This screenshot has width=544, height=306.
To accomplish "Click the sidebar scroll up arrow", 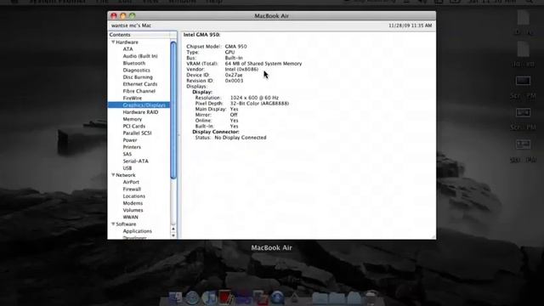I will (x=173, y=229).
